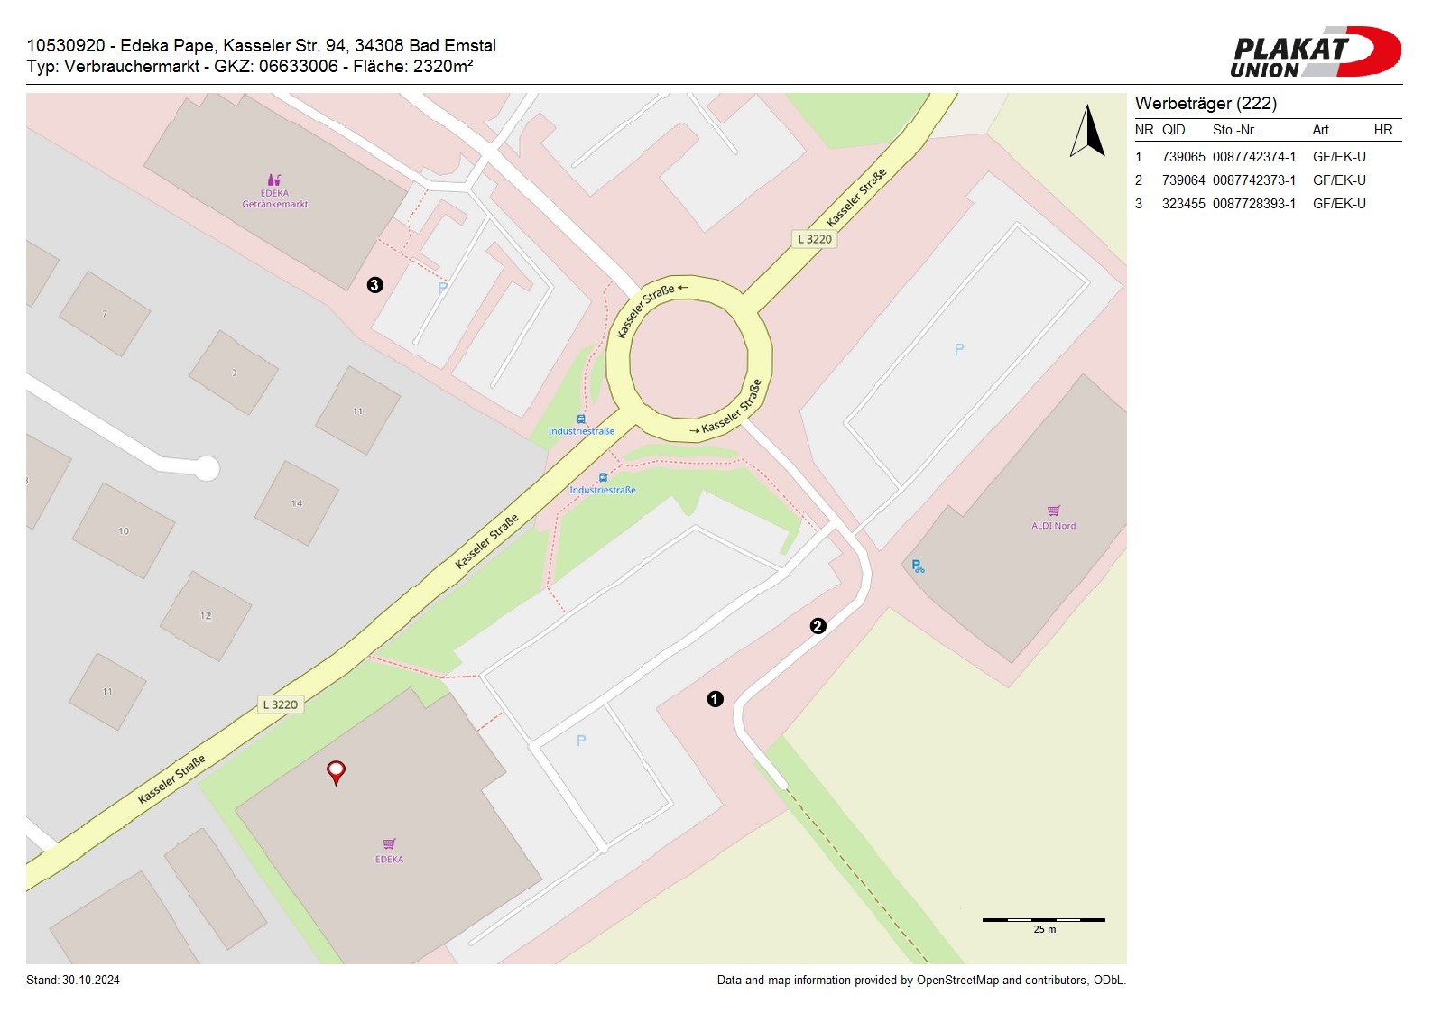The height and width of the screenshot is (1013, 1432).
Task: Click the bicycle parking icon near ALDI
Action: coord(917,566)
